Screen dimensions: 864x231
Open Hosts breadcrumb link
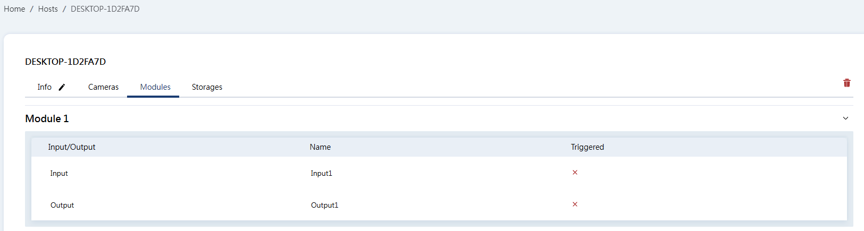click(x=48, y=9)
